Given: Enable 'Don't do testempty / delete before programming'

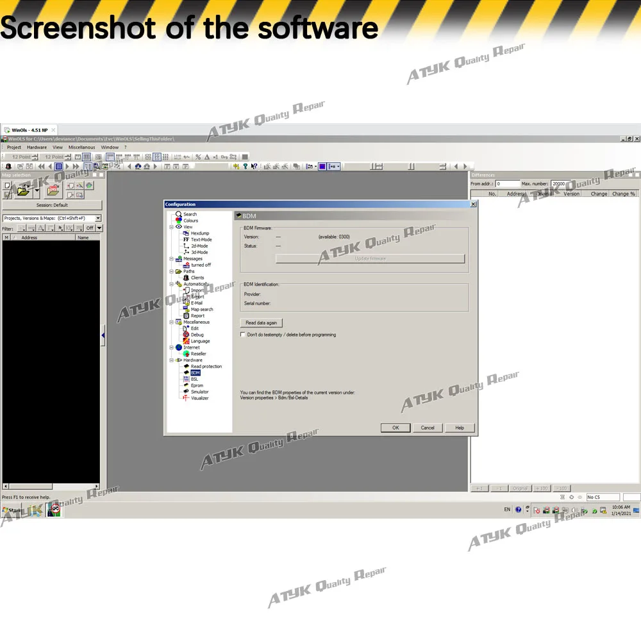Looking at the screenshot, I should [x=243, y=335].
